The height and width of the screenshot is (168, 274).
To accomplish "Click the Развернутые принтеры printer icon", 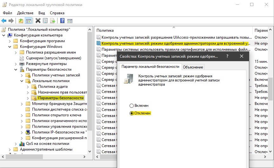I will (22, 64).
